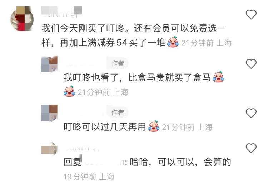Tap the reply text 叮咚可以过几天再用
This screenshot has width=268, height=187.
tap(105, 127)
